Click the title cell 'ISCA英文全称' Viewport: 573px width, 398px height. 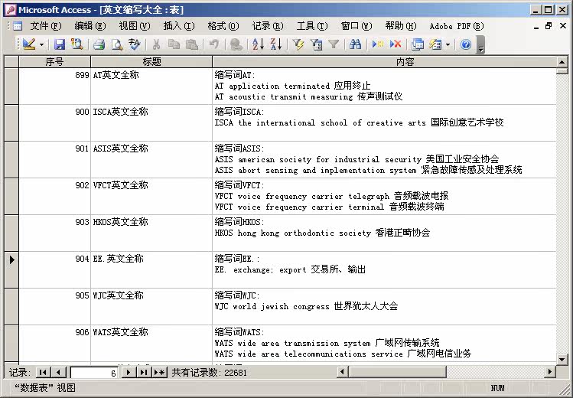pos(151,122)
